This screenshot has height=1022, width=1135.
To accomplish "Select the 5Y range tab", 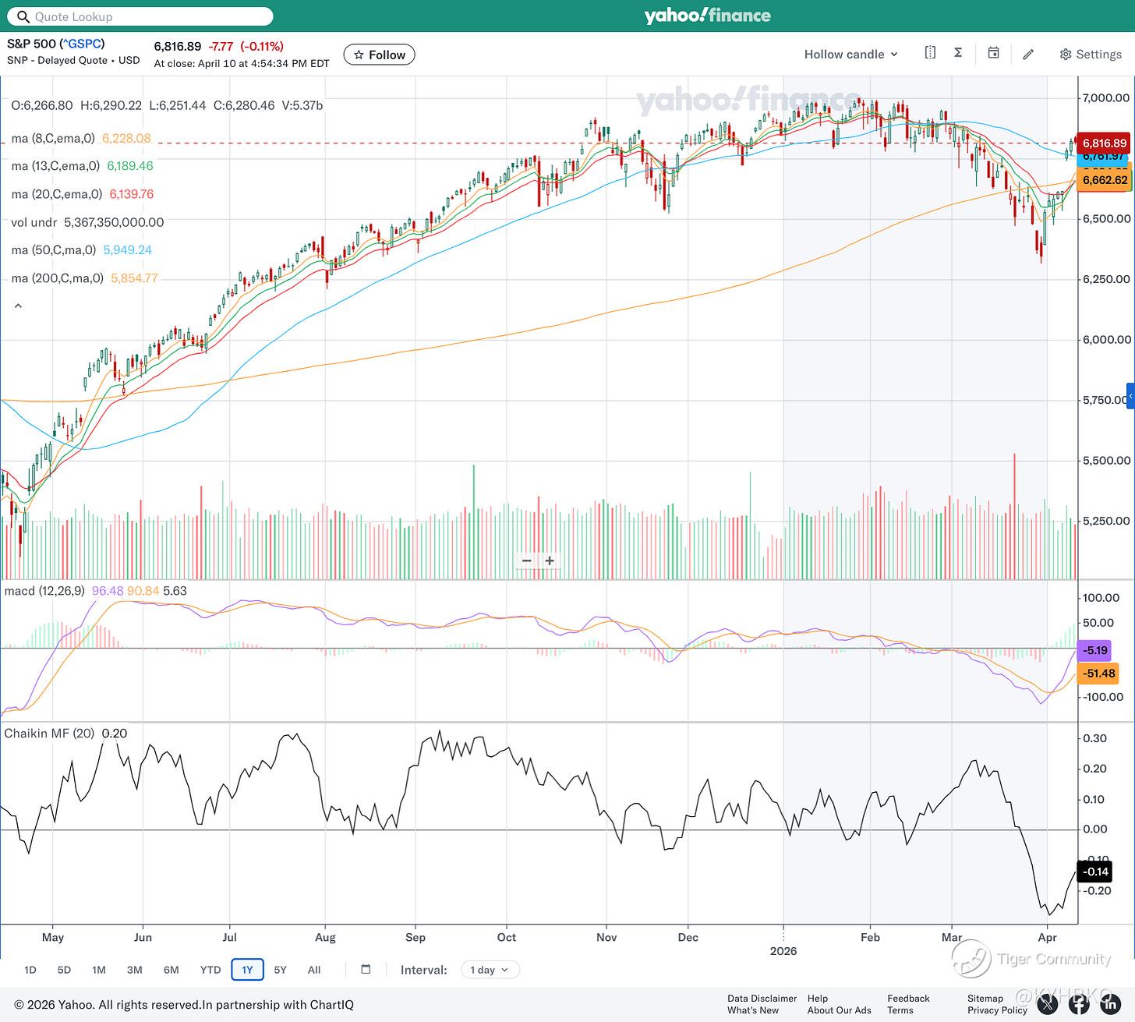I will pyautogui.click(x=281, y=970).
